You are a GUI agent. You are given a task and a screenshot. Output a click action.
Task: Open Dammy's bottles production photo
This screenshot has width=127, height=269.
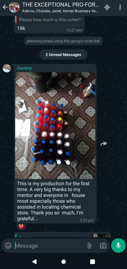55,126
